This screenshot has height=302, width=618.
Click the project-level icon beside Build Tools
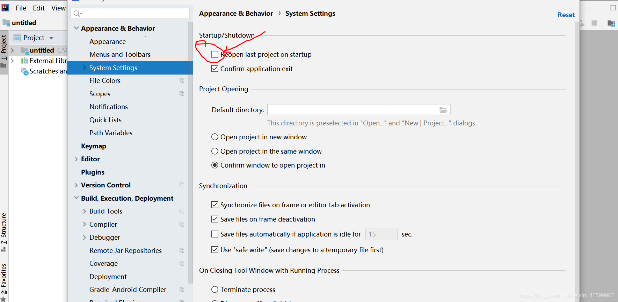pyautogui.click(x=182, y=211)
